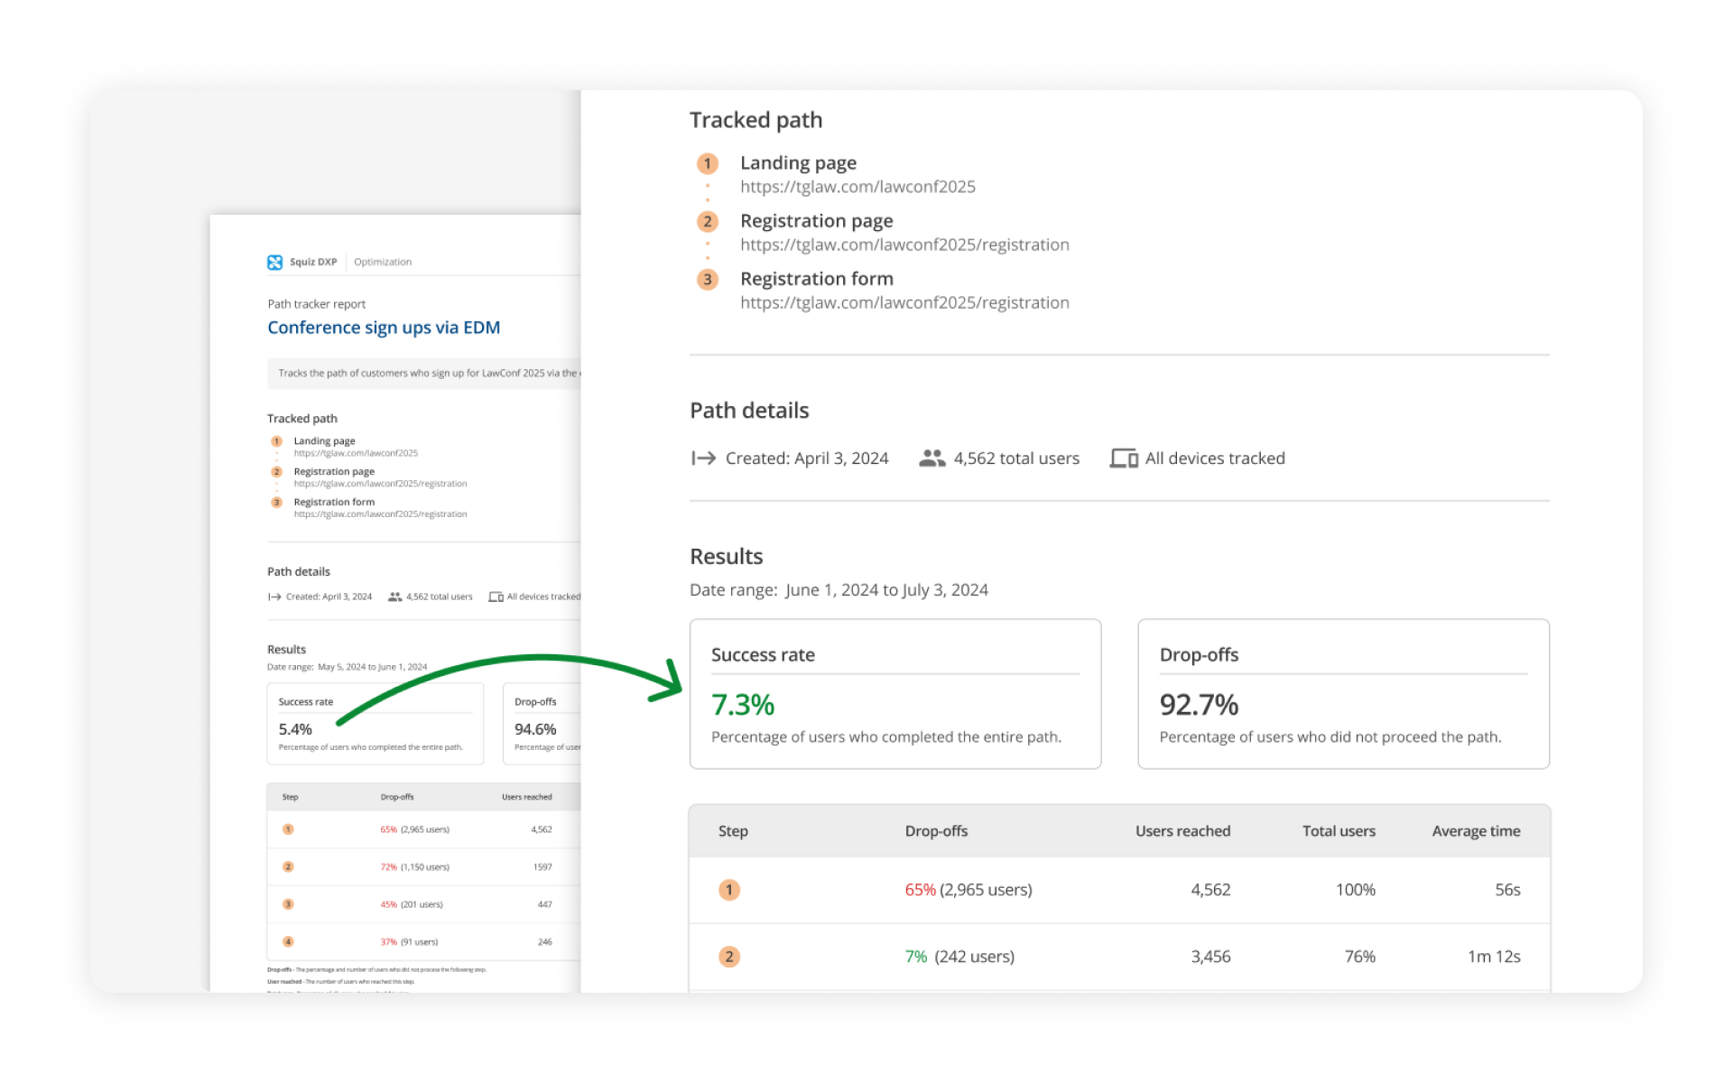Click small report Registration form step 3 badge
The image size is (1733, 1083).
tap(276, 502)
